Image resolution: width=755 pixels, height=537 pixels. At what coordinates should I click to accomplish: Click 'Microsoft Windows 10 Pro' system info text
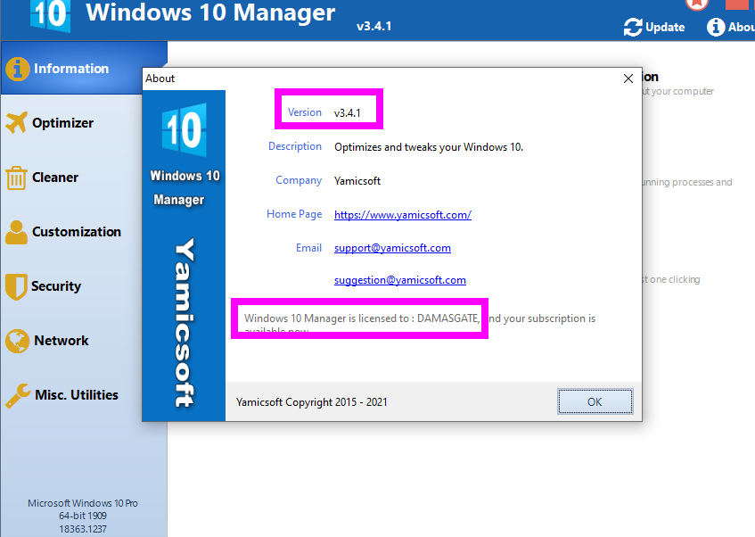(83, 503)
